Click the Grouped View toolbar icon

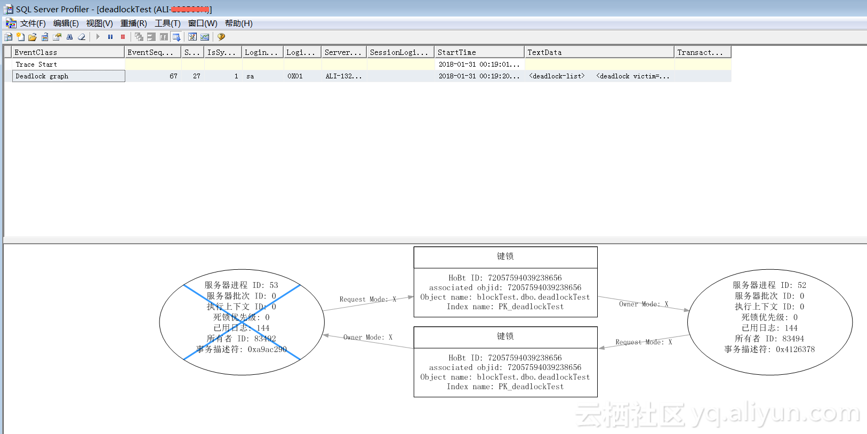point(139,37)
